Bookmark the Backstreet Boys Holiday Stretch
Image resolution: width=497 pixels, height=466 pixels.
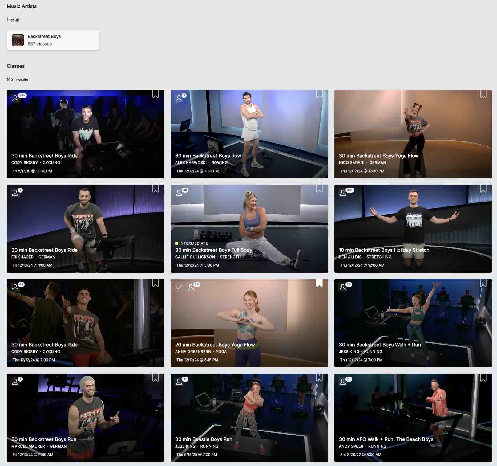(x=483, y=188)
